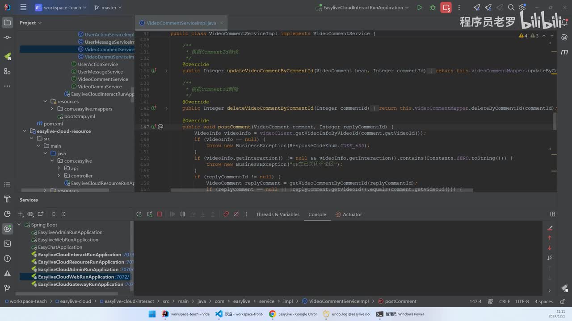Expand the com.easylive.mappers folder
The image size is (572, 321).
52,109
